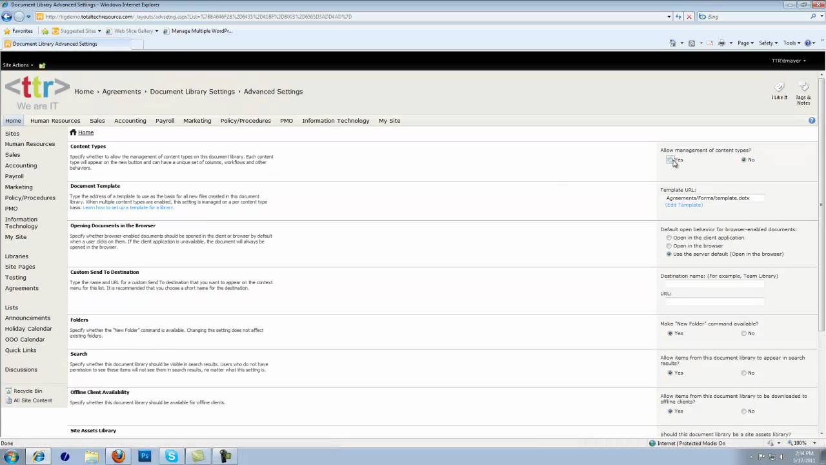Image resolution: width=826 pixels, height=465 pixels.
Task: Select No for content types management
Action: tap(744, 160)
